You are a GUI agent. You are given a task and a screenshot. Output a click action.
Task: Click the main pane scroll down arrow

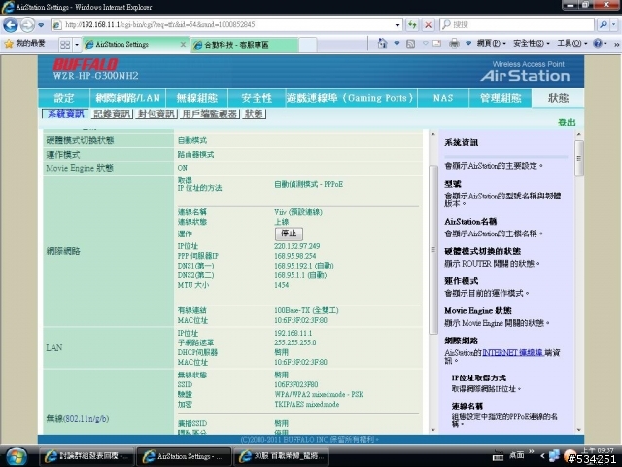click(432, 430)
